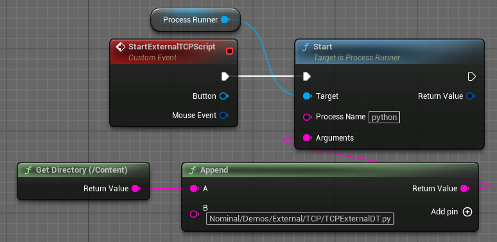497x242 pixels.
Task: Click Add pin plus button on Append
Action: click(x=467, y=212)
